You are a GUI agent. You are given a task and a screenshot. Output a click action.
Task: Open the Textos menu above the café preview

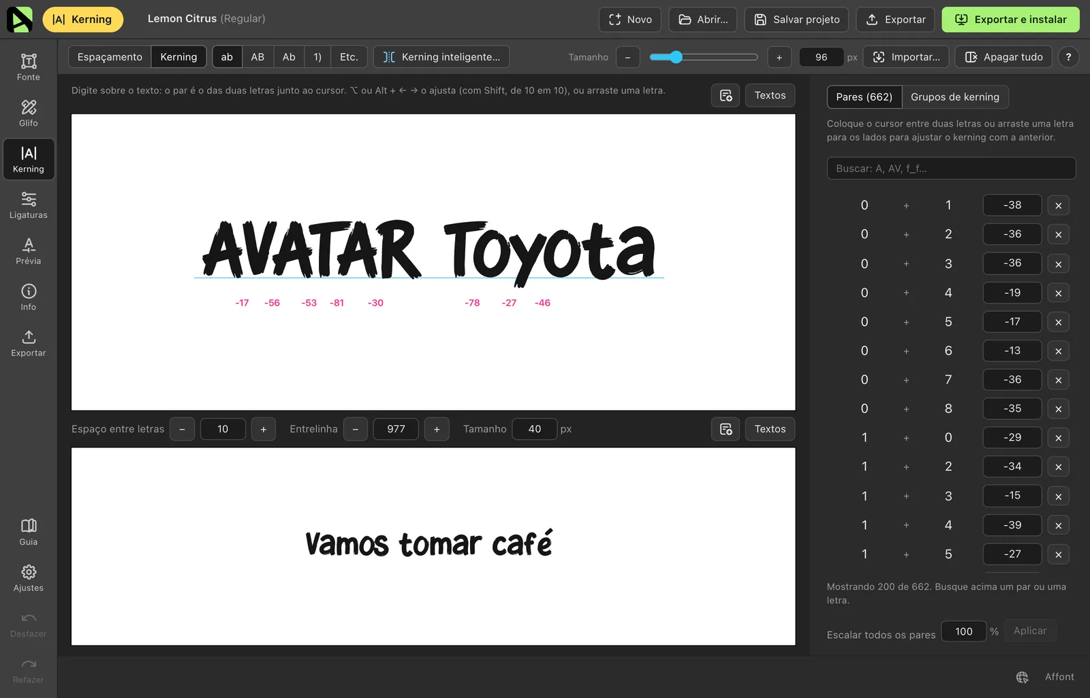click(770, 429)
